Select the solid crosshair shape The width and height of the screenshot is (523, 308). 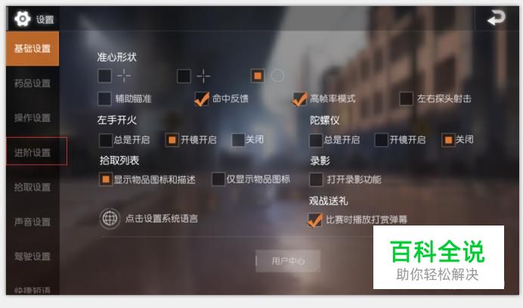[184, 76]
